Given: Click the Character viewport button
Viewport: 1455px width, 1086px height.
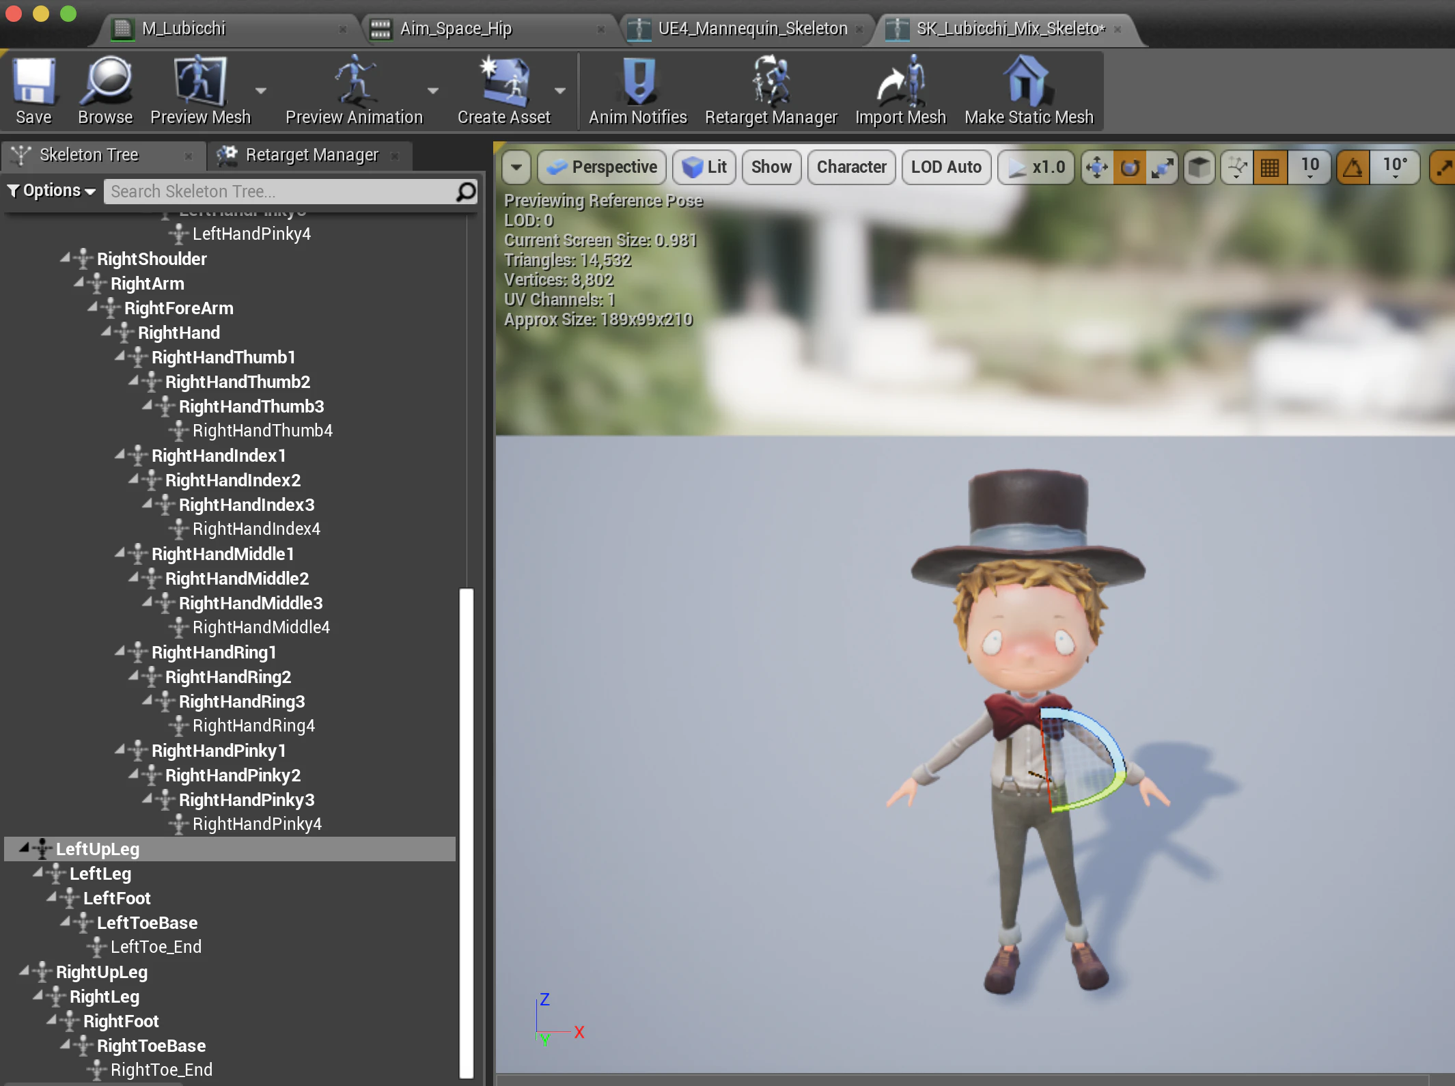Looking at the screenshot, I should coord(851,167).
